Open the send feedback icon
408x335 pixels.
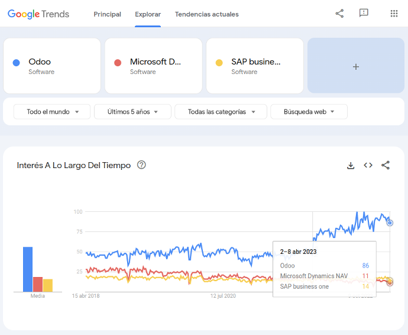[364, 14]
